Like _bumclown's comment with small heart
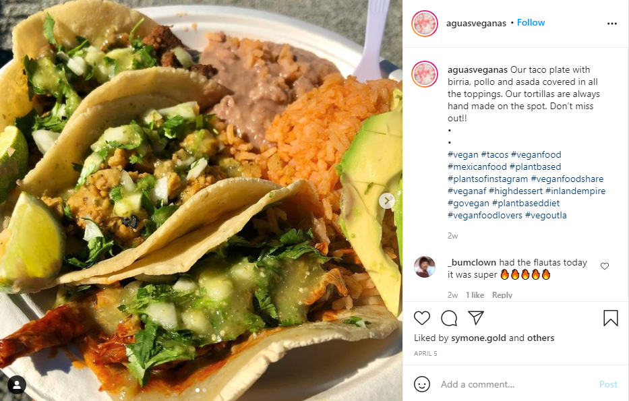 (x=605, y=266)
